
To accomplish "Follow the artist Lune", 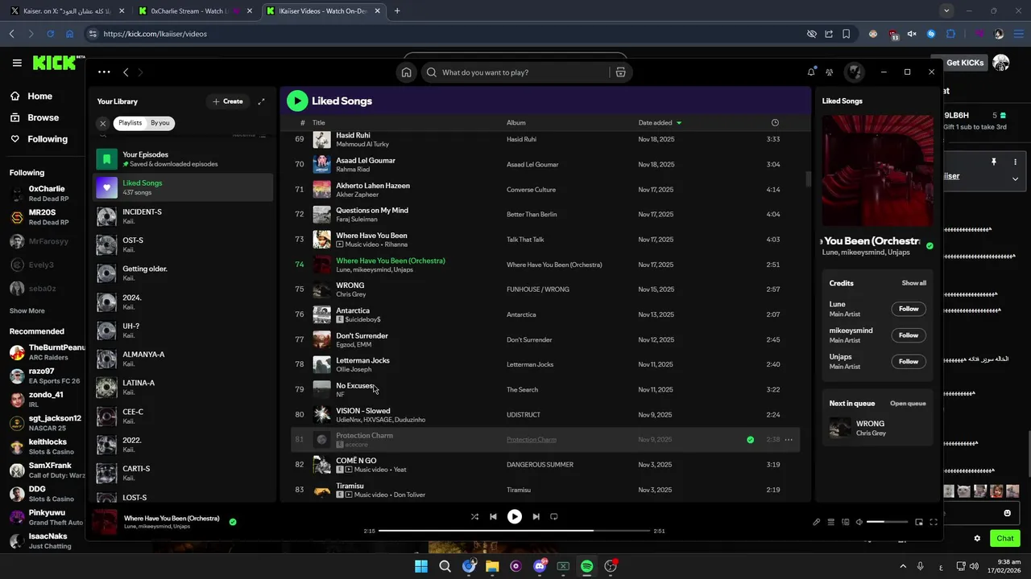I will (909, 309).
